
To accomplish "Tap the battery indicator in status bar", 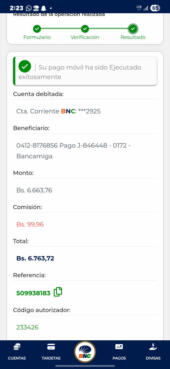I will click(155, 8).
